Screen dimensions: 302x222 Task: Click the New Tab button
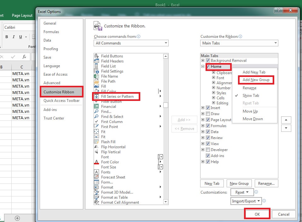coord(212,183)
